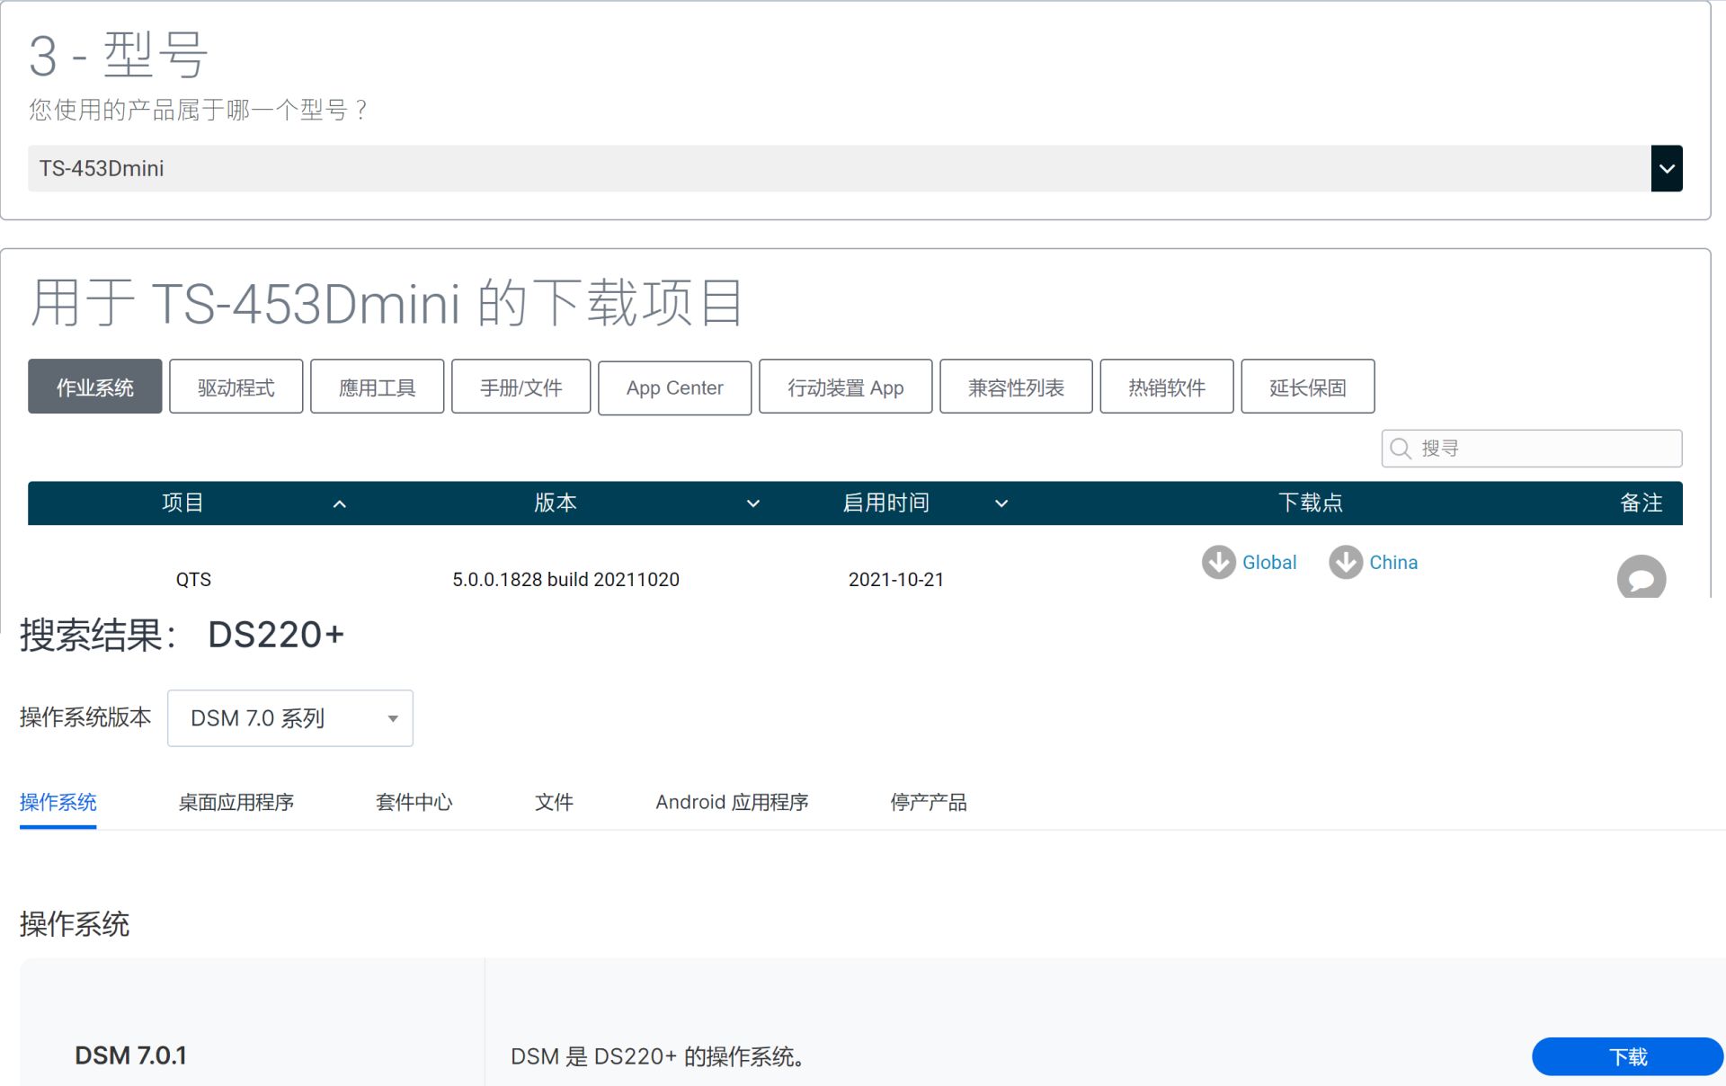Click the 备注 column header
1726x1086 pixels.
1641,503
